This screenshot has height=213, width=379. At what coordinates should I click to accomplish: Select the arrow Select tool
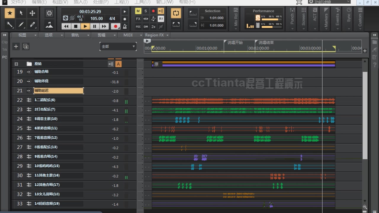point(21,13)
